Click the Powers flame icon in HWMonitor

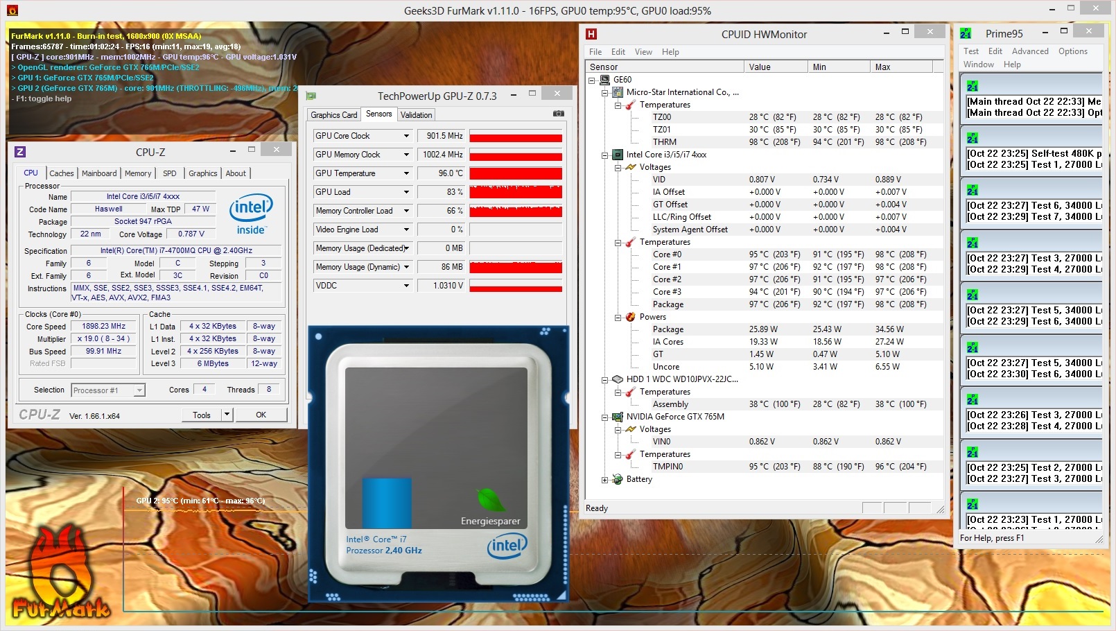pyautogui.click(x=631, y=317)
